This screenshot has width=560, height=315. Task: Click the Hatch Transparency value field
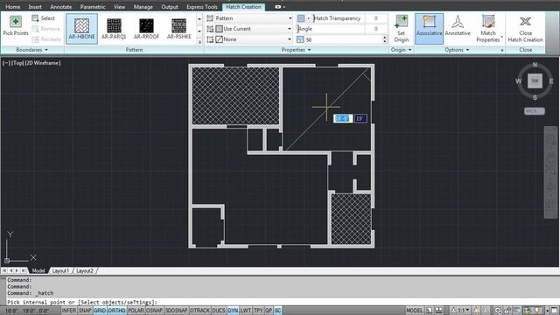375,18
